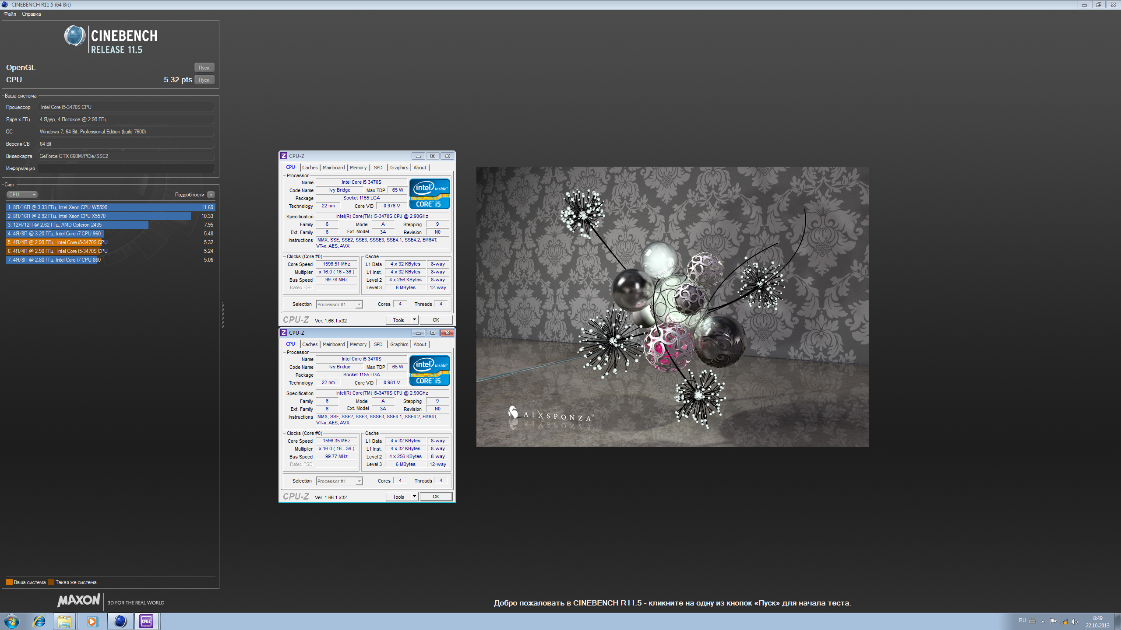Open Selection Processor #1 dropdown in upper CPU-Z
Screen dimensions: 1121x630
point(339,304)
